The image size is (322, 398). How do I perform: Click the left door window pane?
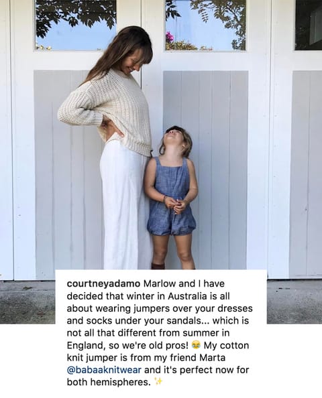tap(76, 25)
